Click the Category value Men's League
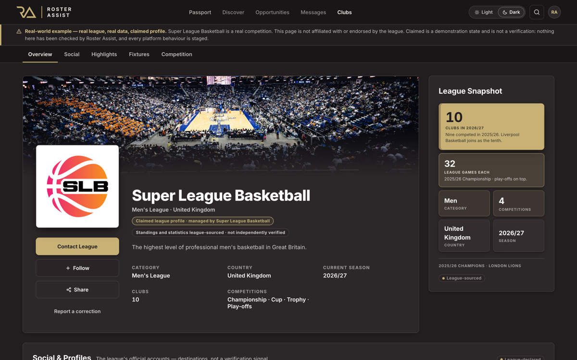 coord(151,276)
